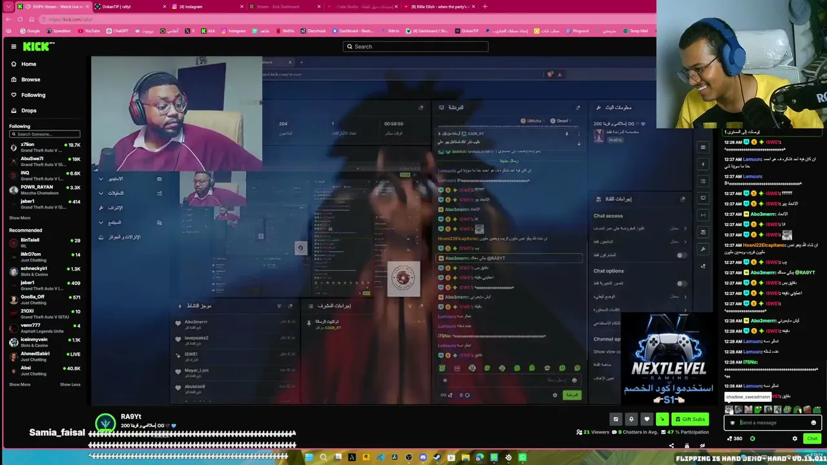Image resolution: width=827 pixels, height=465 pixels.
Task: Open WhatsApp from the taskbar
Action: point(522,457)
